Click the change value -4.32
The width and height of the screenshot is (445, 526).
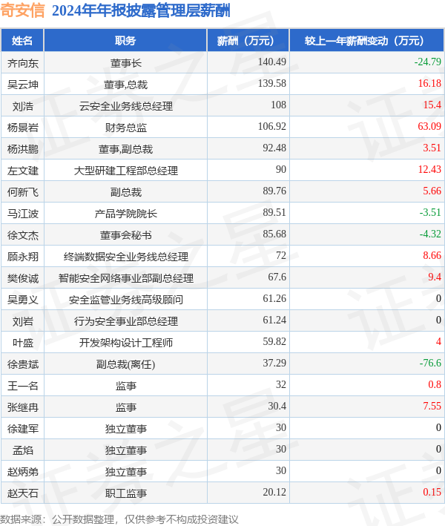[x=430, y=234]
